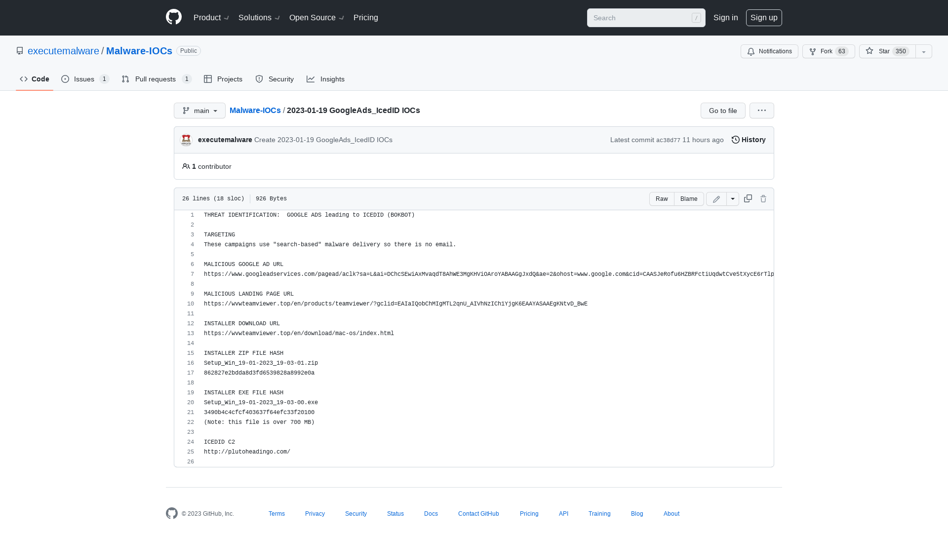The height and width of the screenshot is (533, 948).
Task: Star the Malware-IOCs repository
Action: (x=887, y=51)
